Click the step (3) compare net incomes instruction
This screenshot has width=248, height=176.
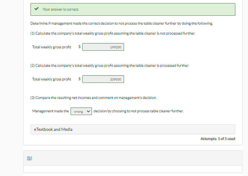(94, 98)
